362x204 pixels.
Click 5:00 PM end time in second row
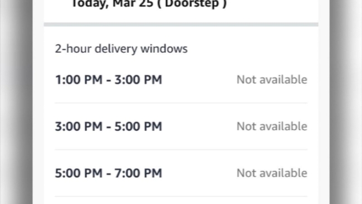(x=138, y=127)
